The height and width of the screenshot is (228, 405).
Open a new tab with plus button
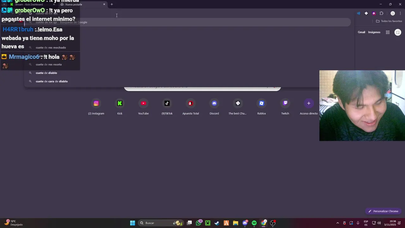112,4
